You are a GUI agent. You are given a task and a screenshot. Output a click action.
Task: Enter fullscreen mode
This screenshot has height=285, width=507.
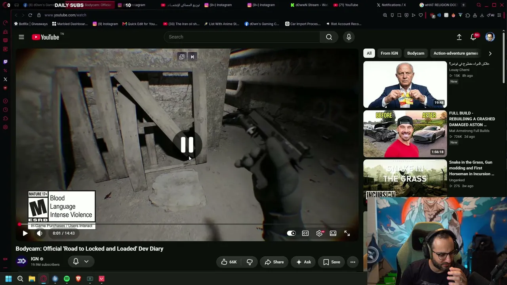(x=347, y=233)
